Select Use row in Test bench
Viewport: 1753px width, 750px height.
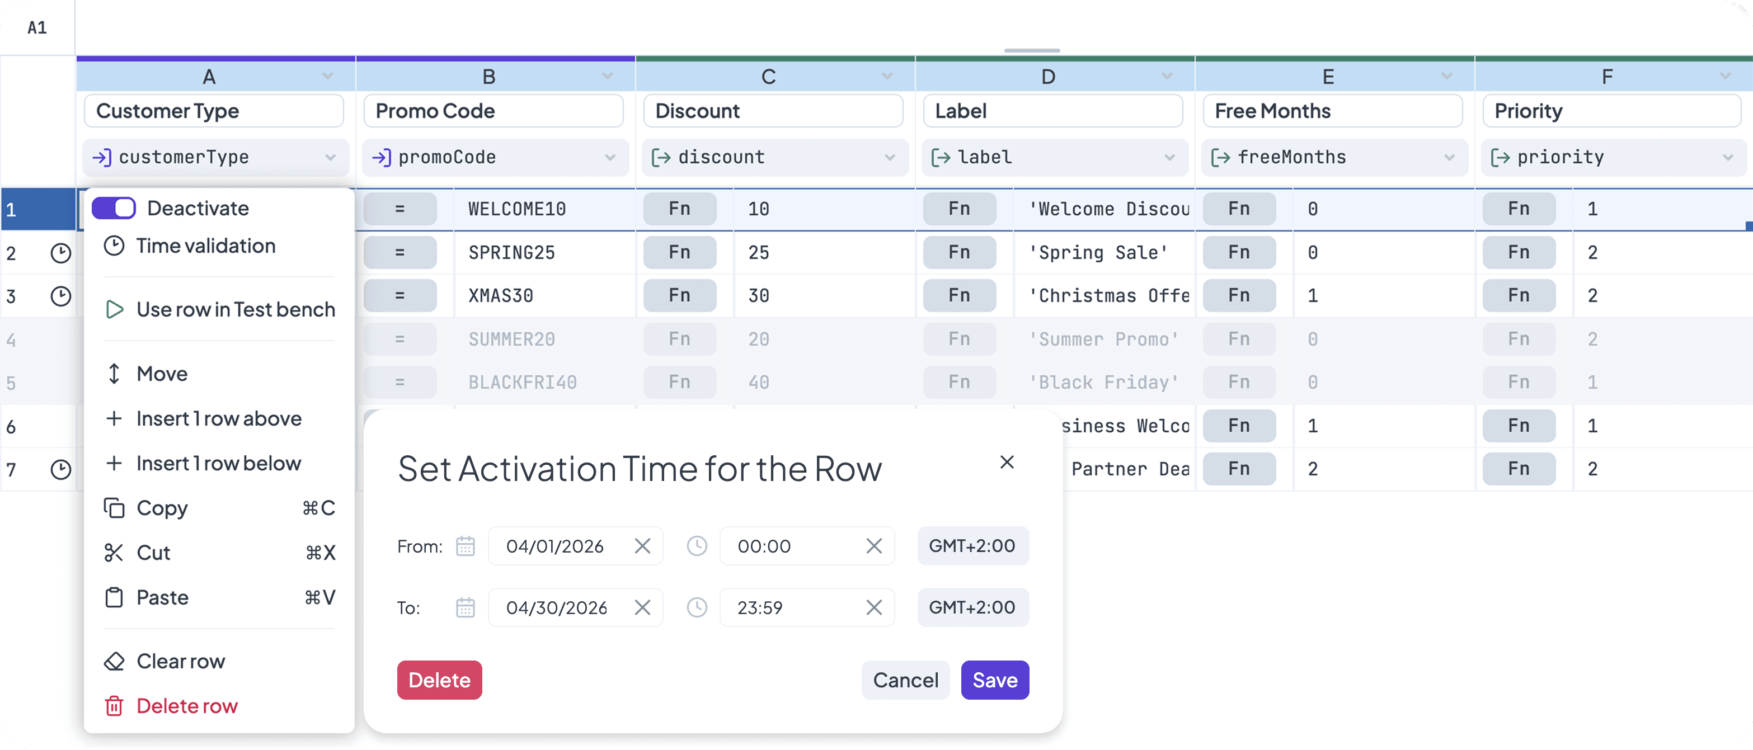[x=235, y=310]
